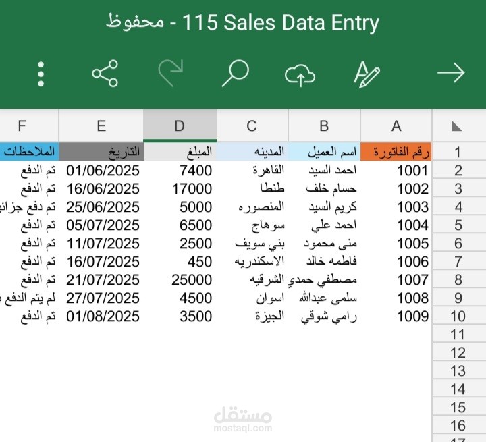This screenshot has width=486, height=442.
Task: Select date cell 16/06/2025
Action: tap(101, 188)
